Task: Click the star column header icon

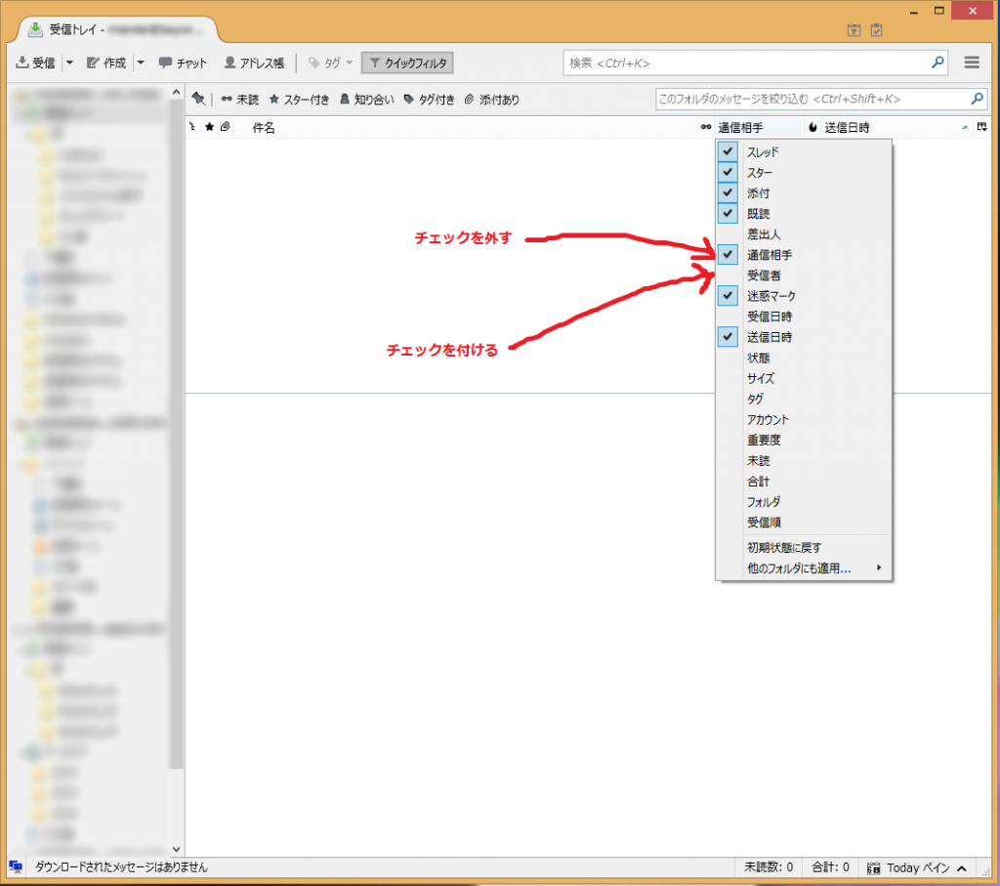Action: coord(209,127)
